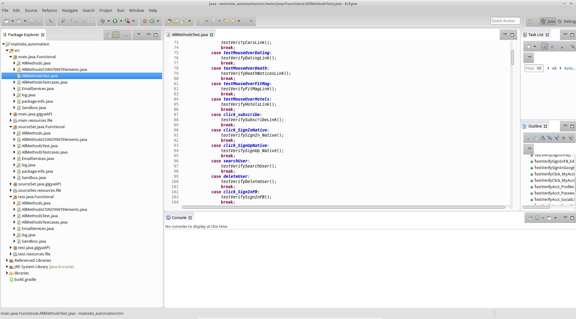This screenshot has height=319, width=576.
Task: Toggle Hide Static Members in Outline
Action: [x=557, y=138]
